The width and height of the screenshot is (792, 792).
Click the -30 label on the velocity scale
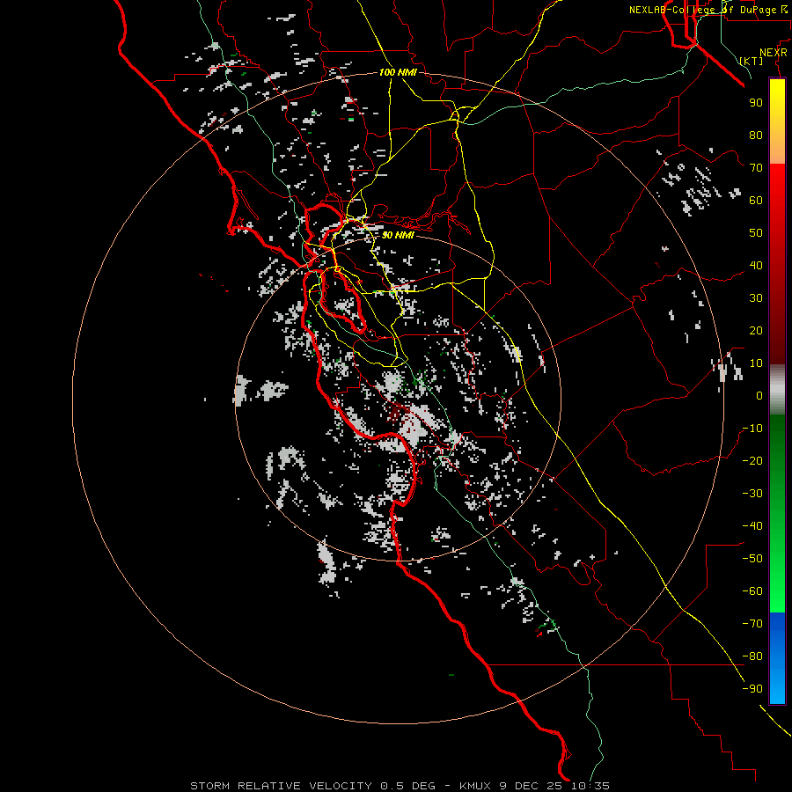pyautogui.click(x=752, y=494)
